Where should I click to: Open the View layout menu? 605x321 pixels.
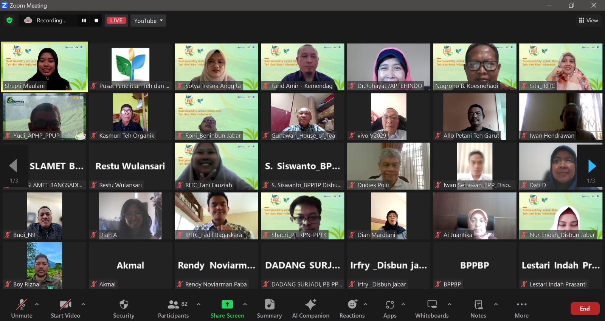(x=588, y=20)
